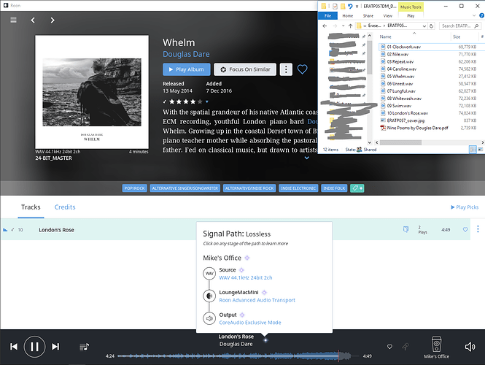Open the star rating dropdown arrow
Viewport: 485px width, 365px height.
point(207,101)
